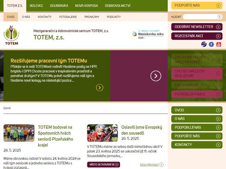Click the TOTEM, z.s. heading
The image size is (226, 169).
tap(49, 37)
